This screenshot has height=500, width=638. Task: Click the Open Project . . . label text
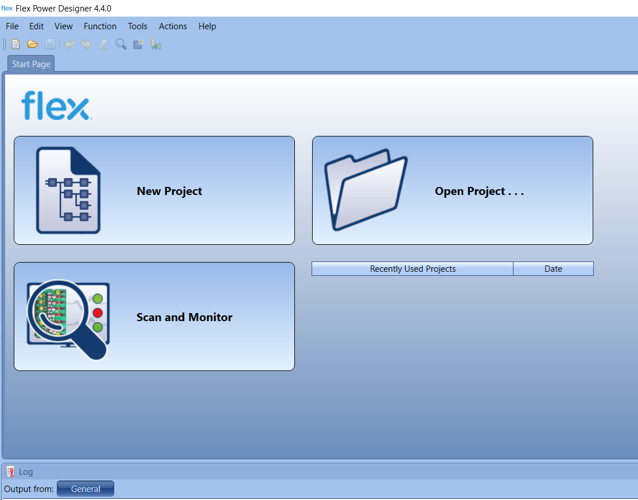[479, 191]
